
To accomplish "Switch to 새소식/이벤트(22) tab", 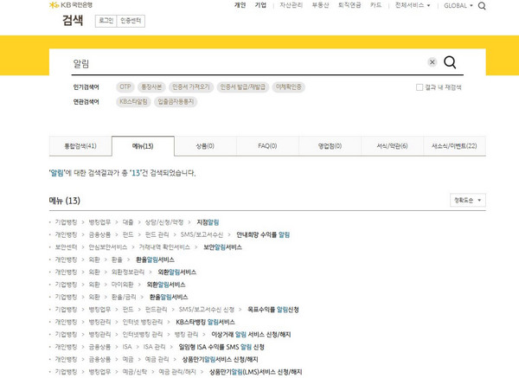I will pos(454,146).
